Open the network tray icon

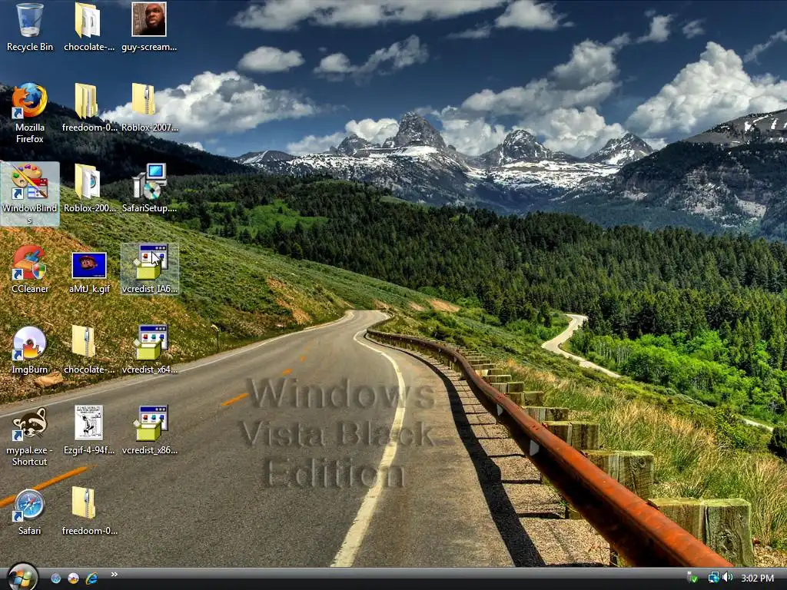(713, 578)
